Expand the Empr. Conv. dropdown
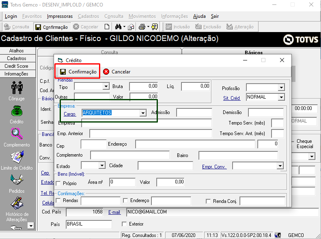The image size is (321, 239). (280, 166)
